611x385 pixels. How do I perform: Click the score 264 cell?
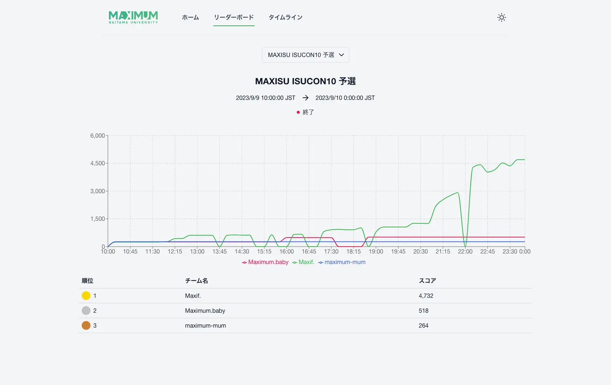pos(424,325)
